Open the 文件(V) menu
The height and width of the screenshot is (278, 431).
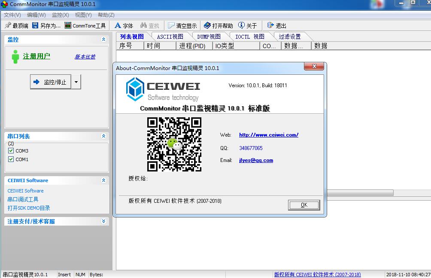tap(12, 15)
